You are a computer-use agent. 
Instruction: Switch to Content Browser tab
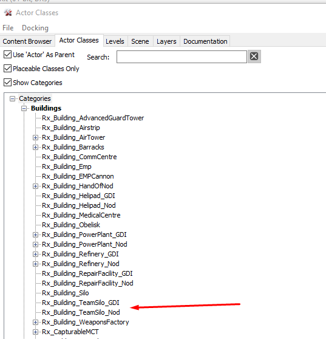[x=27, y=41]
